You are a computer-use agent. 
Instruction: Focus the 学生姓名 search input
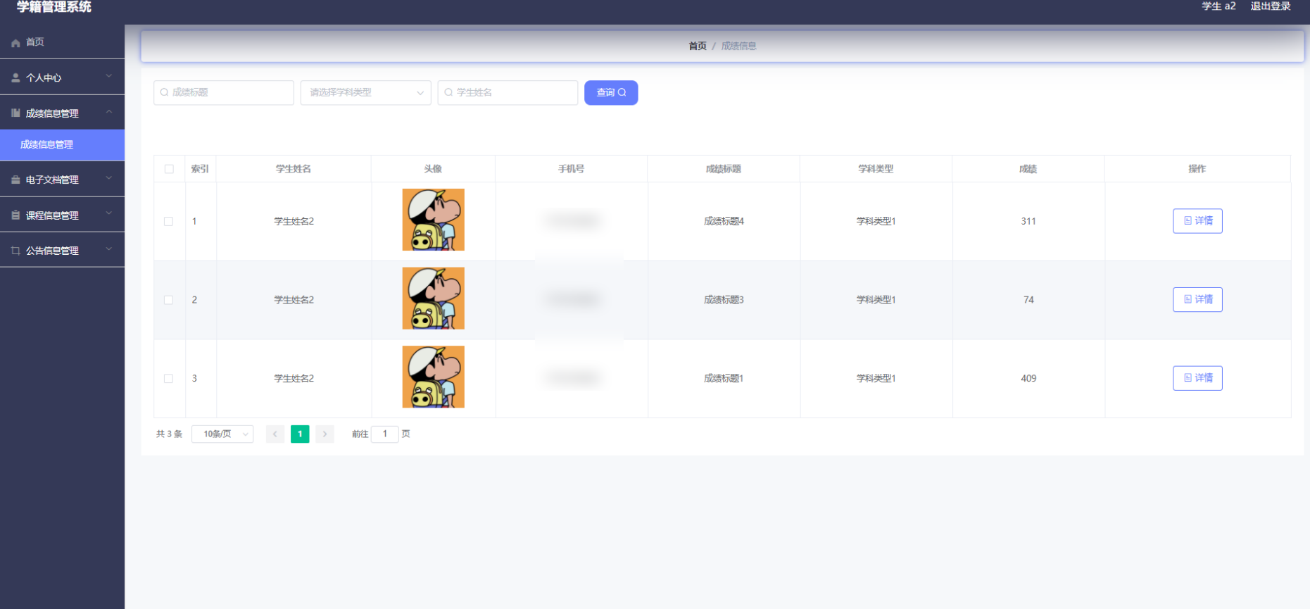pos(508,93)
